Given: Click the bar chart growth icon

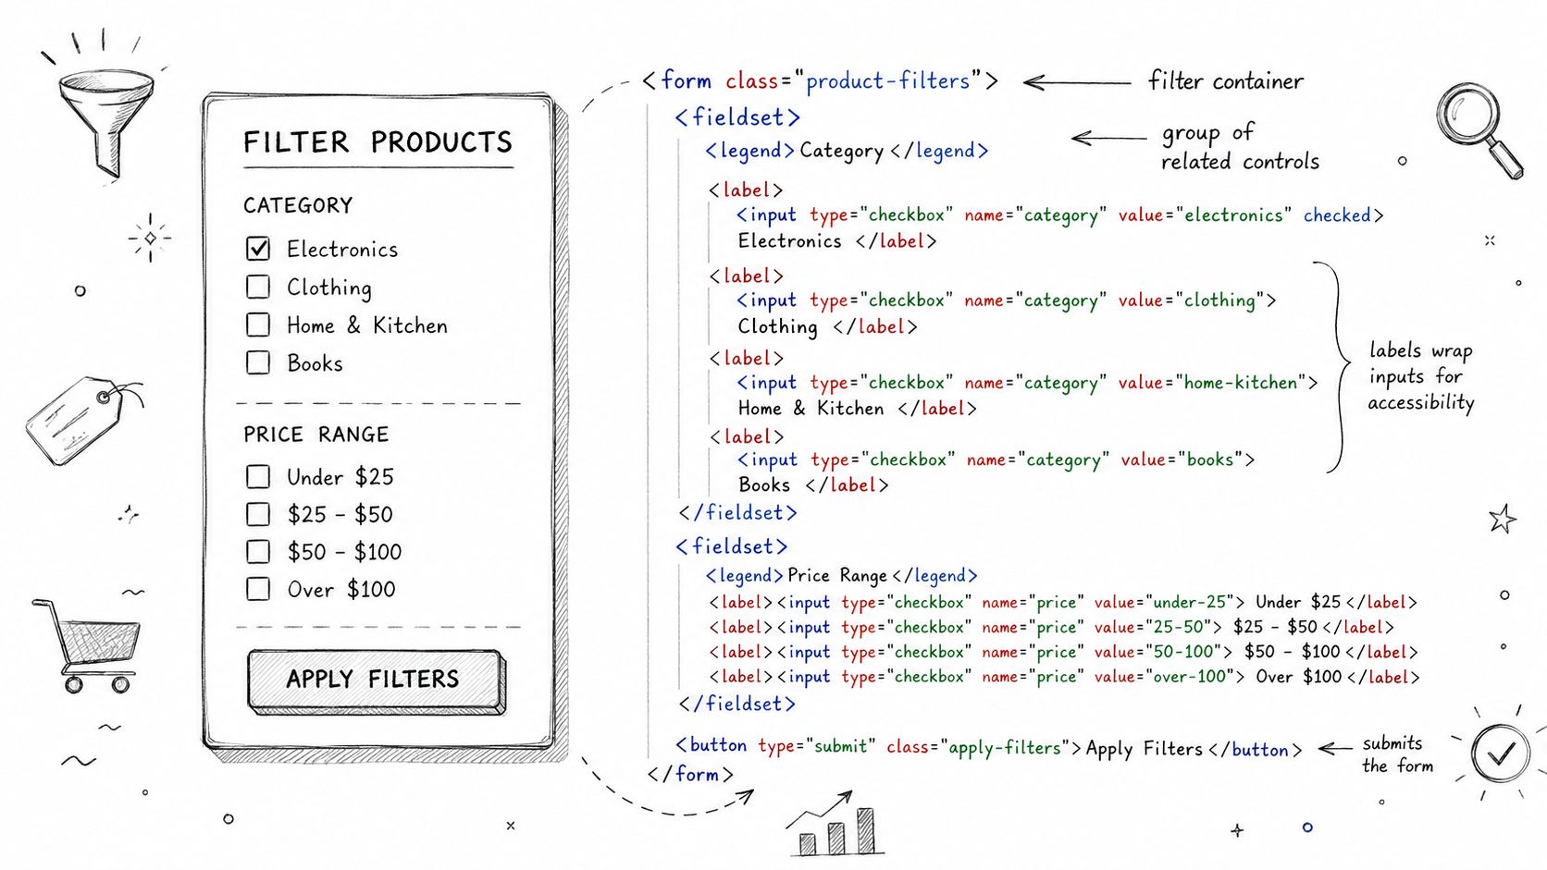Looking at the screenshot, I should click(835, 823).
